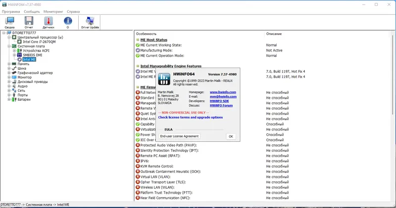
Task: Click the mm@hwinfo.com email link
Action: click(x=223, y=96)
